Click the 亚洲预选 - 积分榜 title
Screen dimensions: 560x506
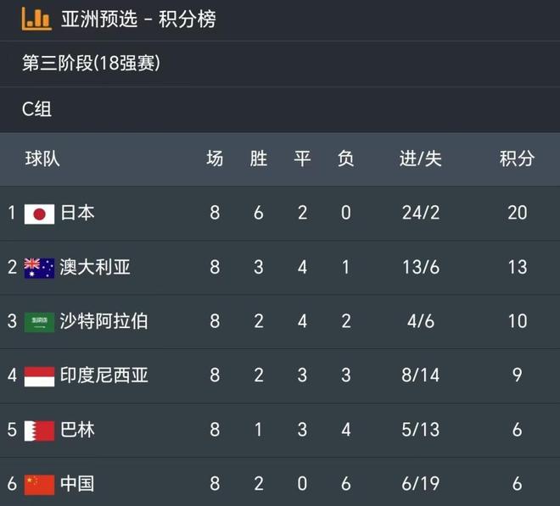(138, 19)
